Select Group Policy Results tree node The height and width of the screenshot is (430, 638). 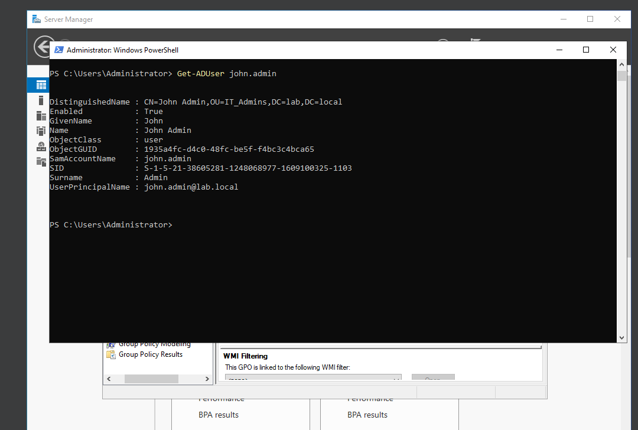point(151,354)
